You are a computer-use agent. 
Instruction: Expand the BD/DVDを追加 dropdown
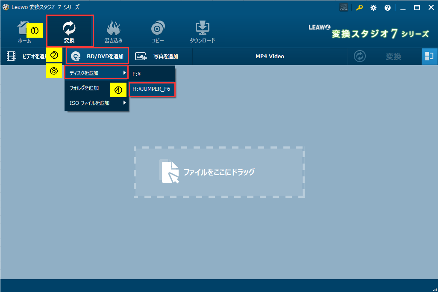tap(97, 56)
